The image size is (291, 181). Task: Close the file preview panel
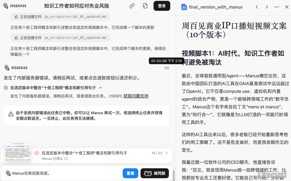[287, 7]
